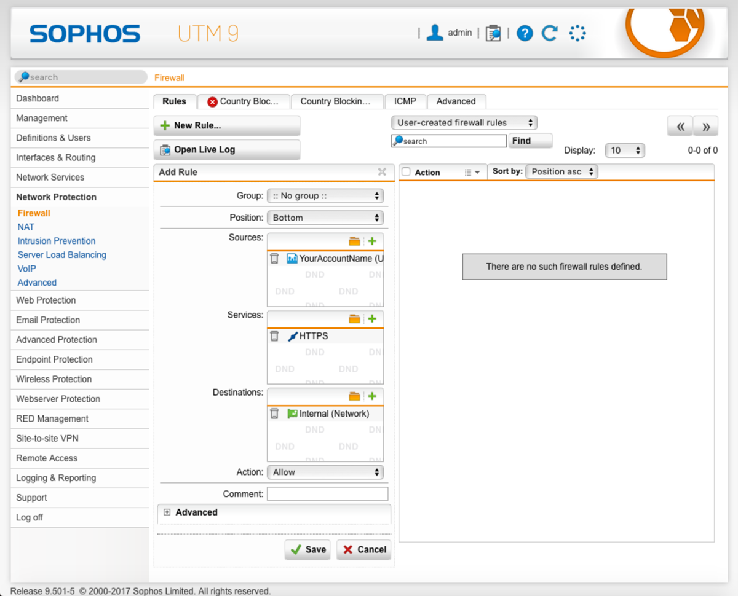Click green plus in Destinations box
The image size is (738, 596).
click(372, 396)
